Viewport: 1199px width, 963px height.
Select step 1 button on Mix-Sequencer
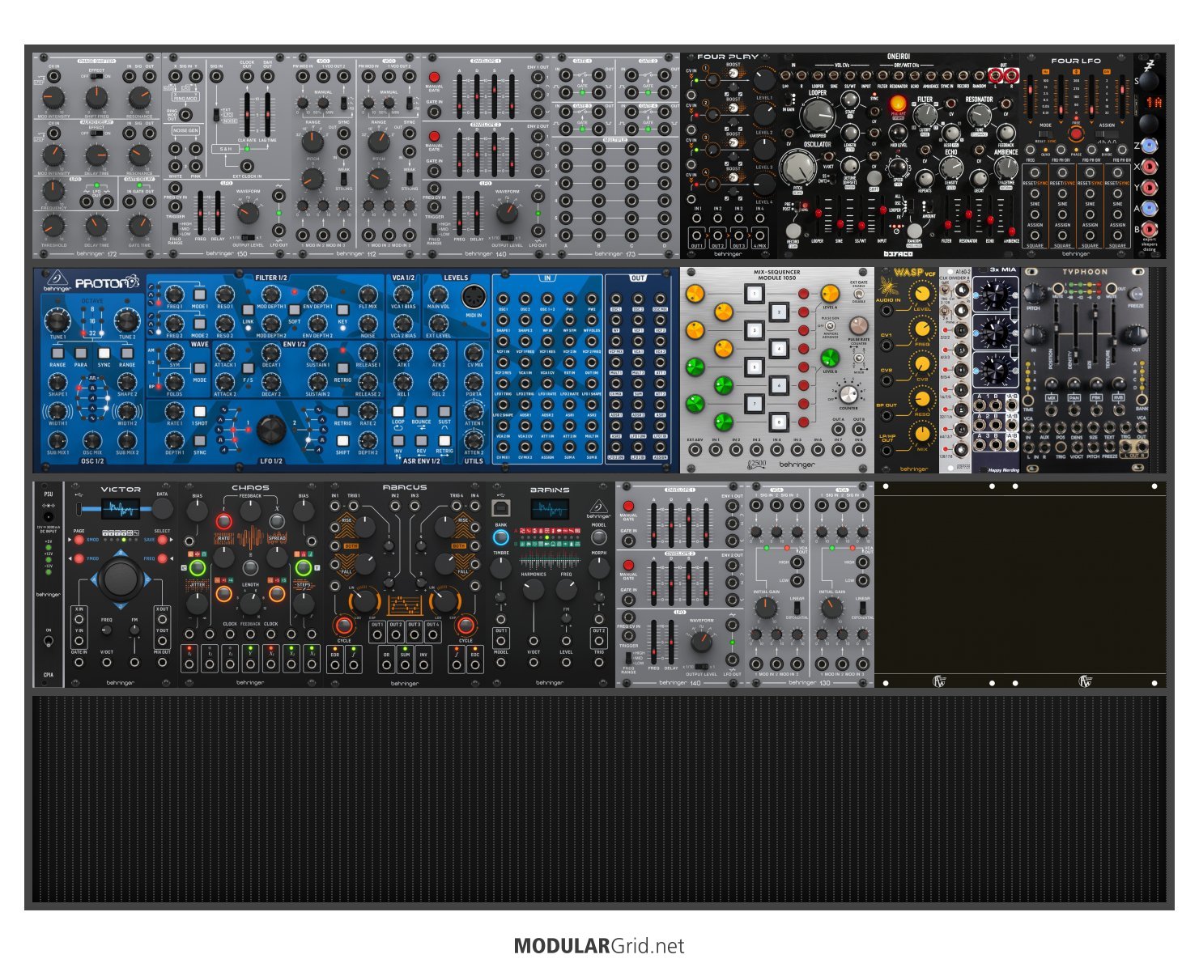755,293
